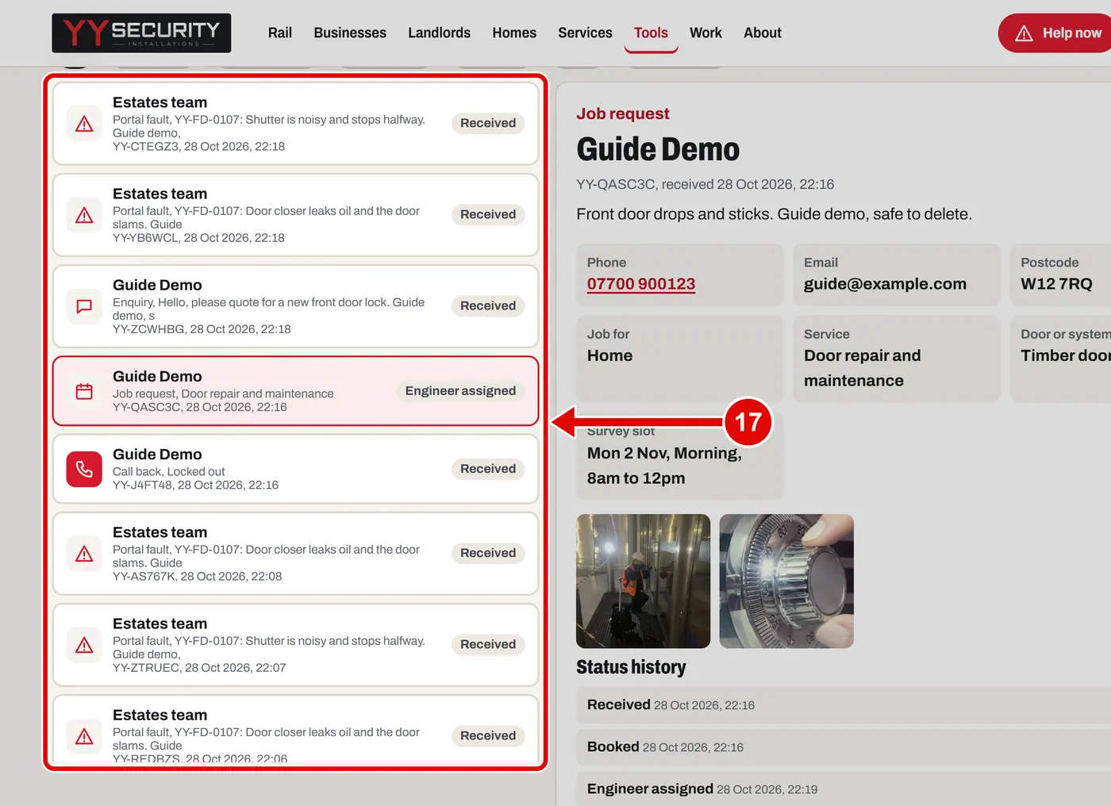The height and width of the screenshot is (806, 1111).
Task: Open the Services menu item
Action: click(x=585, y=33)
